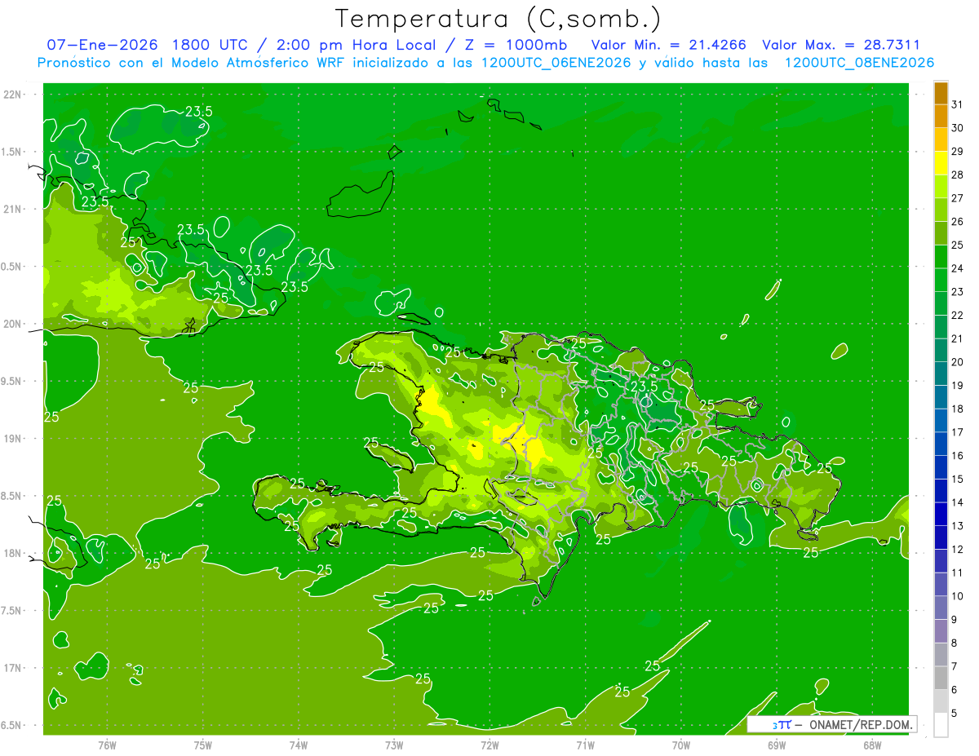Click the legend value '5'
979x756 pixels.
click(955, 714)
